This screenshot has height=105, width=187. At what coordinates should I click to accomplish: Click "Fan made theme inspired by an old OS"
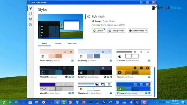tap(108, 25)
